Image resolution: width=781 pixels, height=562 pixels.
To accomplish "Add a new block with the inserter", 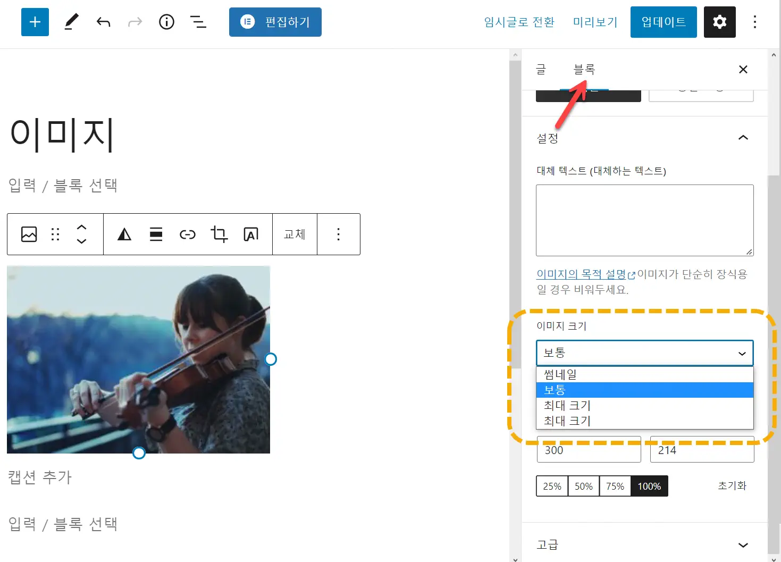I will [35, 22].
